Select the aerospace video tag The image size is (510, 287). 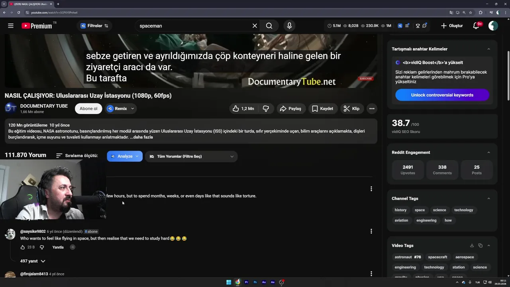[x=465, y=257]
